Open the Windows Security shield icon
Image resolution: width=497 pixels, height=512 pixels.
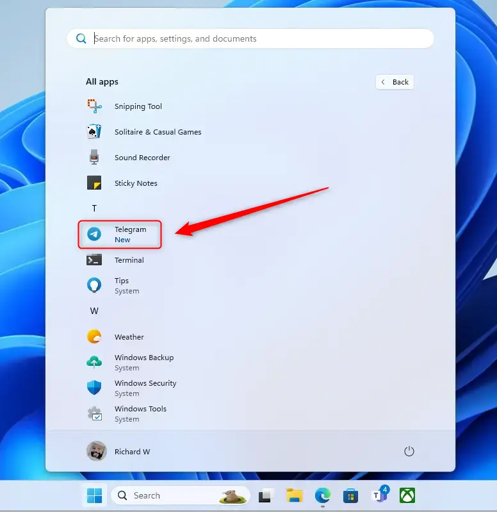pyautogui.click(x=94, y=388)
